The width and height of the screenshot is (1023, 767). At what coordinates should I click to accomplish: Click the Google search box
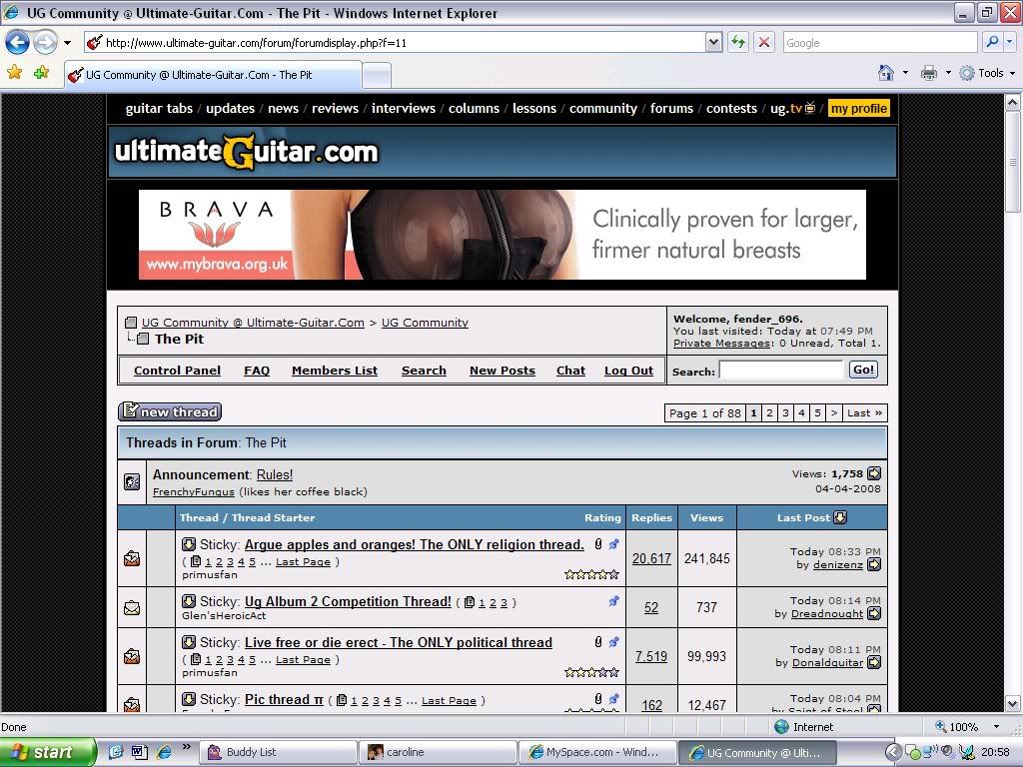pos(880,42)
